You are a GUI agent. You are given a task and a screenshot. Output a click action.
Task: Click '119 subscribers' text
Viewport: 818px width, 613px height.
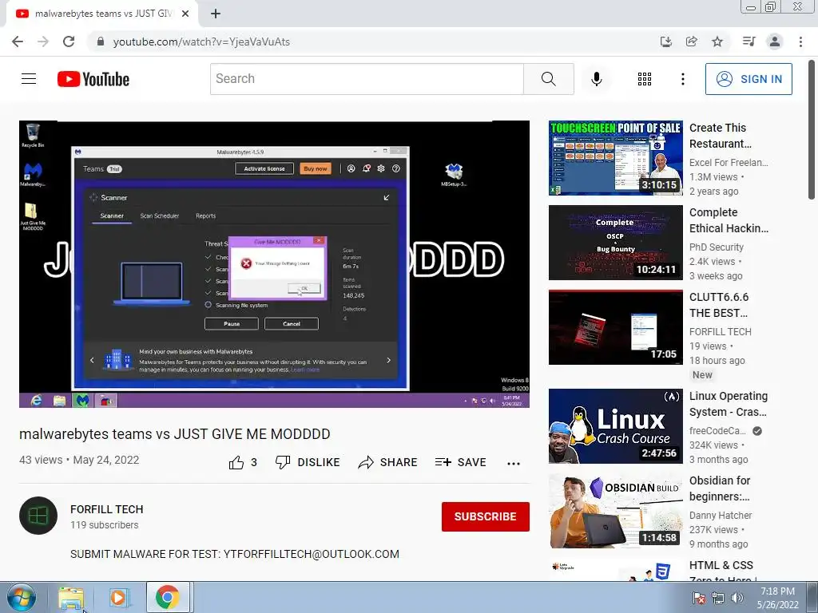pyautogui.click(x=105, y=525)
